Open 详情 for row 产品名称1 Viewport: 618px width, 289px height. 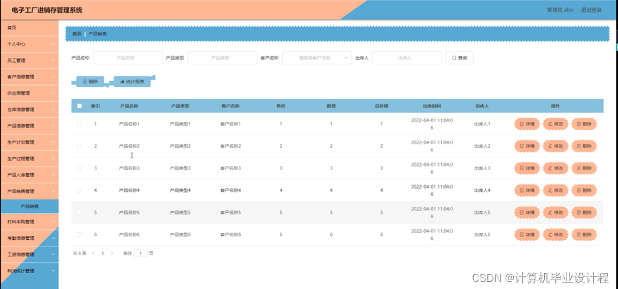(527, 124)
